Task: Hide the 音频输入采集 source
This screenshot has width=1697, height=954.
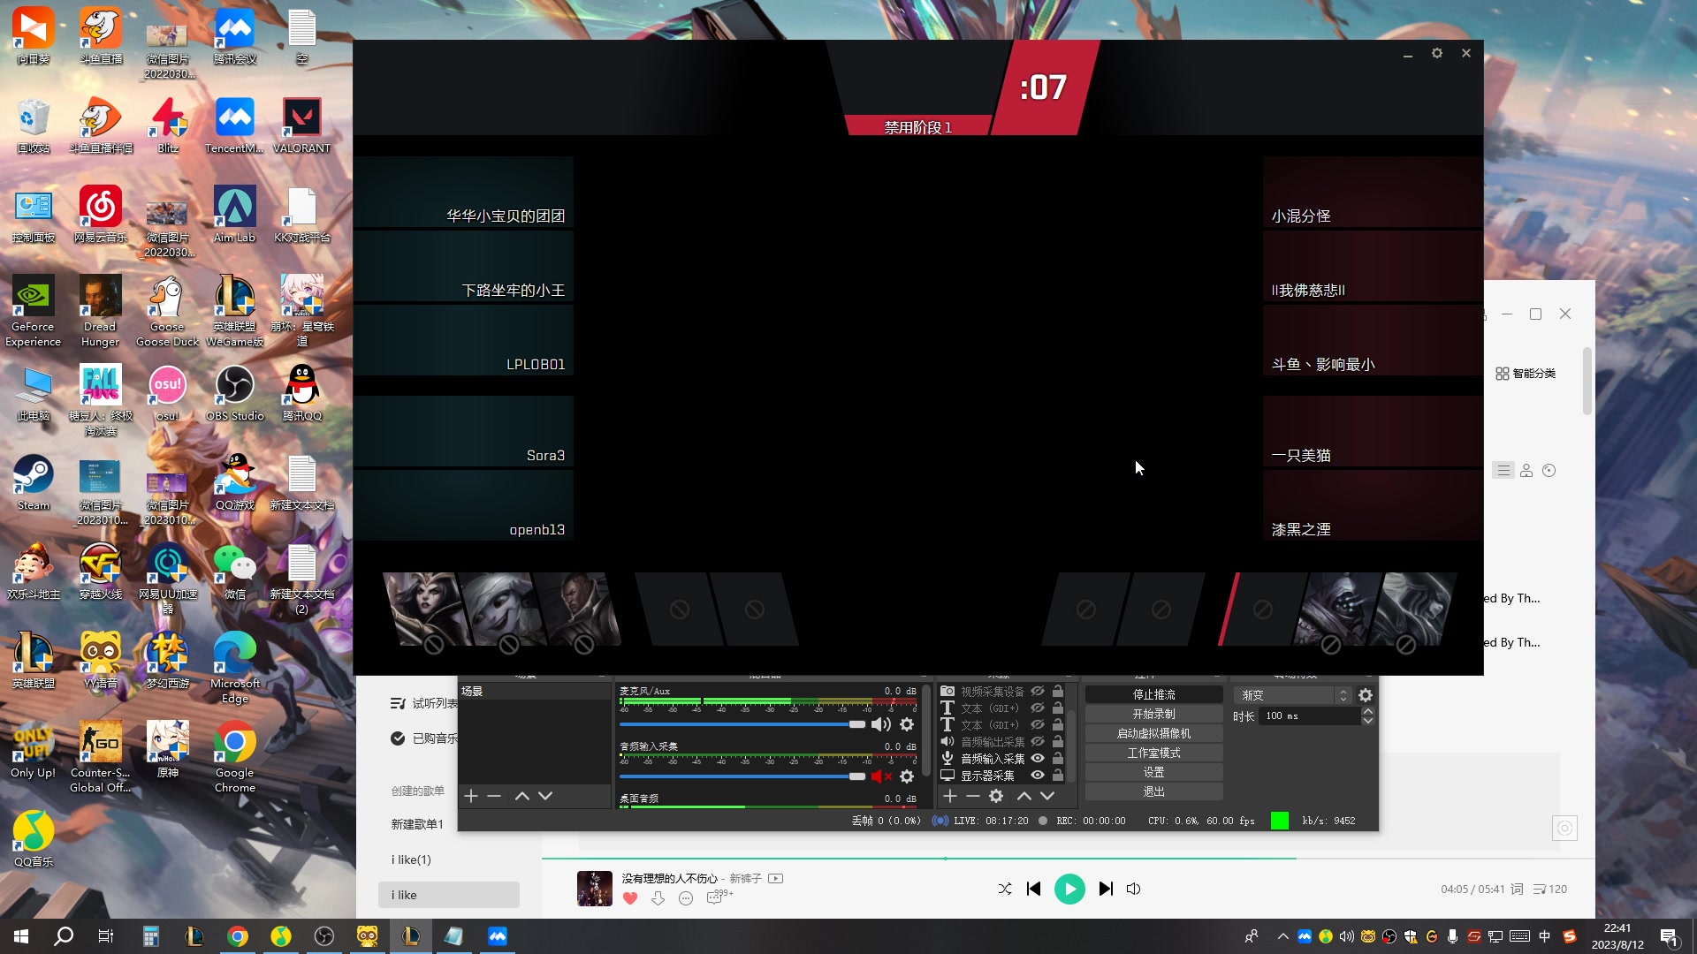Action: point(1038,759)
